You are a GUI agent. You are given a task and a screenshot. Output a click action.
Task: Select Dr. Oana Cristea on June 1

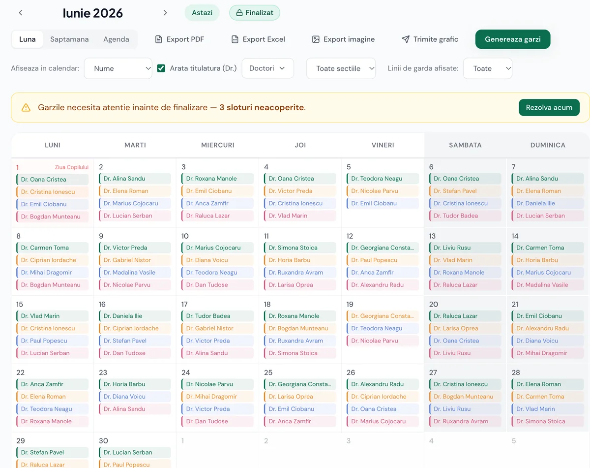tap(52, 180)
